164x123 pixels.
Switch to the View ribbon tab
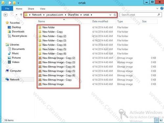click(43, 9)
